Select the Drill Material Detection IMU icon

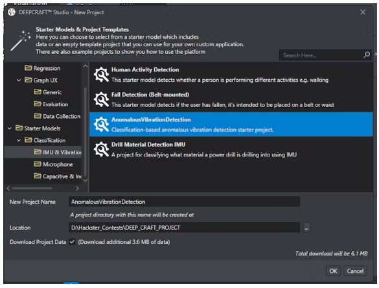[101, 149]
